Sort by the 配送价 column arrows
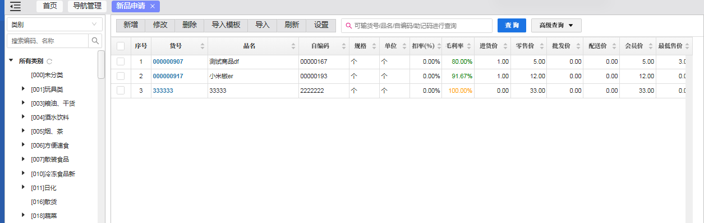The image size is (704, 223). [x=615, y=46]
